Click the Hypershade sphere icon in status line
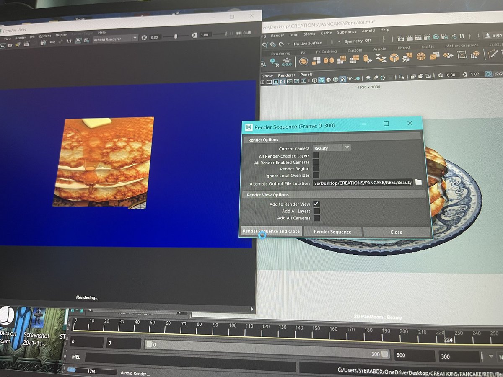 click(436, 36)
